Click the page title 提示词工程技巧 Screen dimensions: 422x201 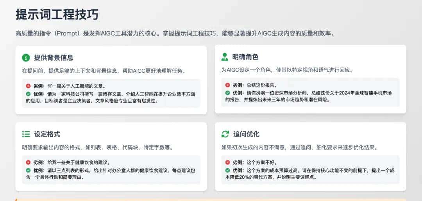pyautogui.click(x=57, y=14)
